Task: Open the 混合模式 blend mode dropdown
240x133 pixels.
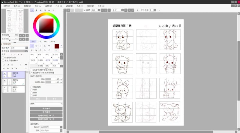Action: tap(19, 48)
